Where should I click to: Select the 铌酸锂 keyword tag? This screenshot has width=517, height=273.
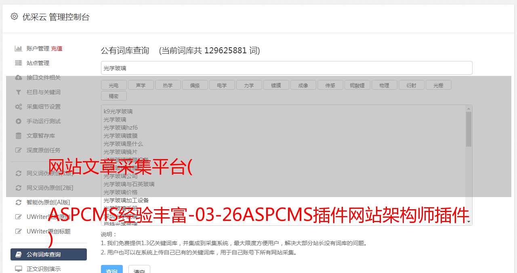click(357, 85)
